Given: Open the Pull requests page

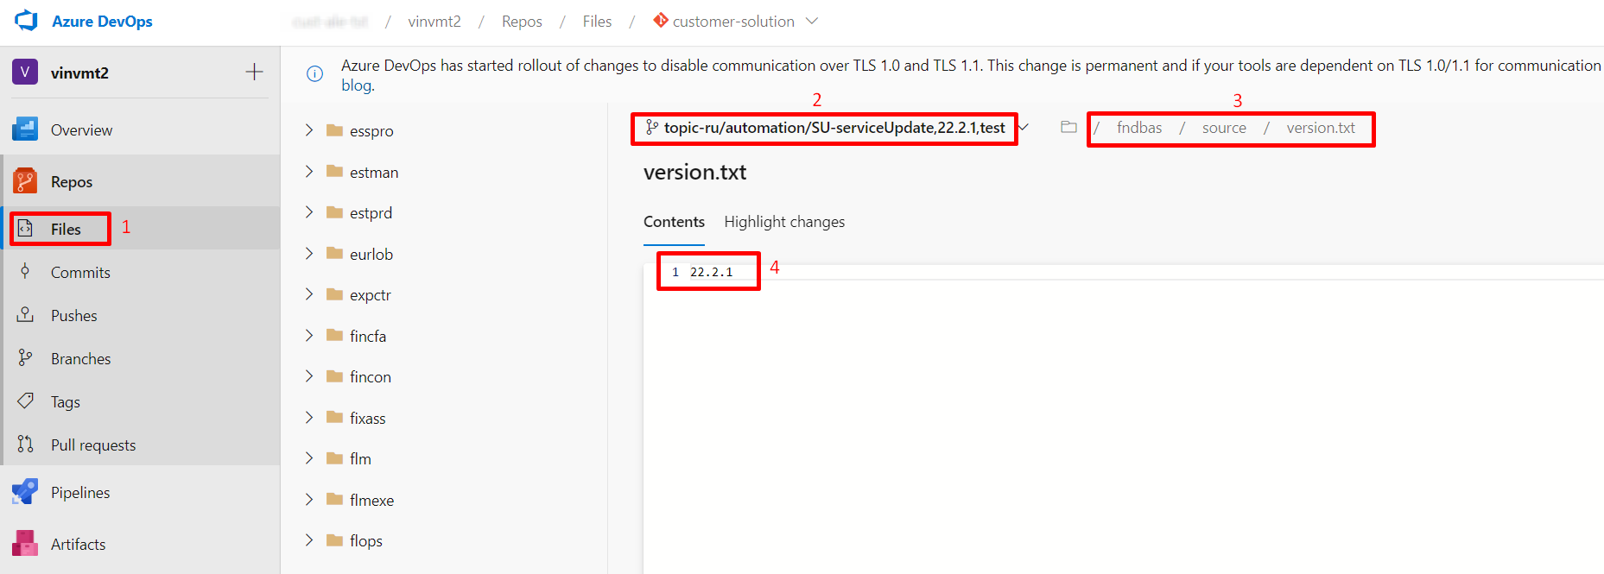Looking at the screenshot, I should click(x=92, y=445).
